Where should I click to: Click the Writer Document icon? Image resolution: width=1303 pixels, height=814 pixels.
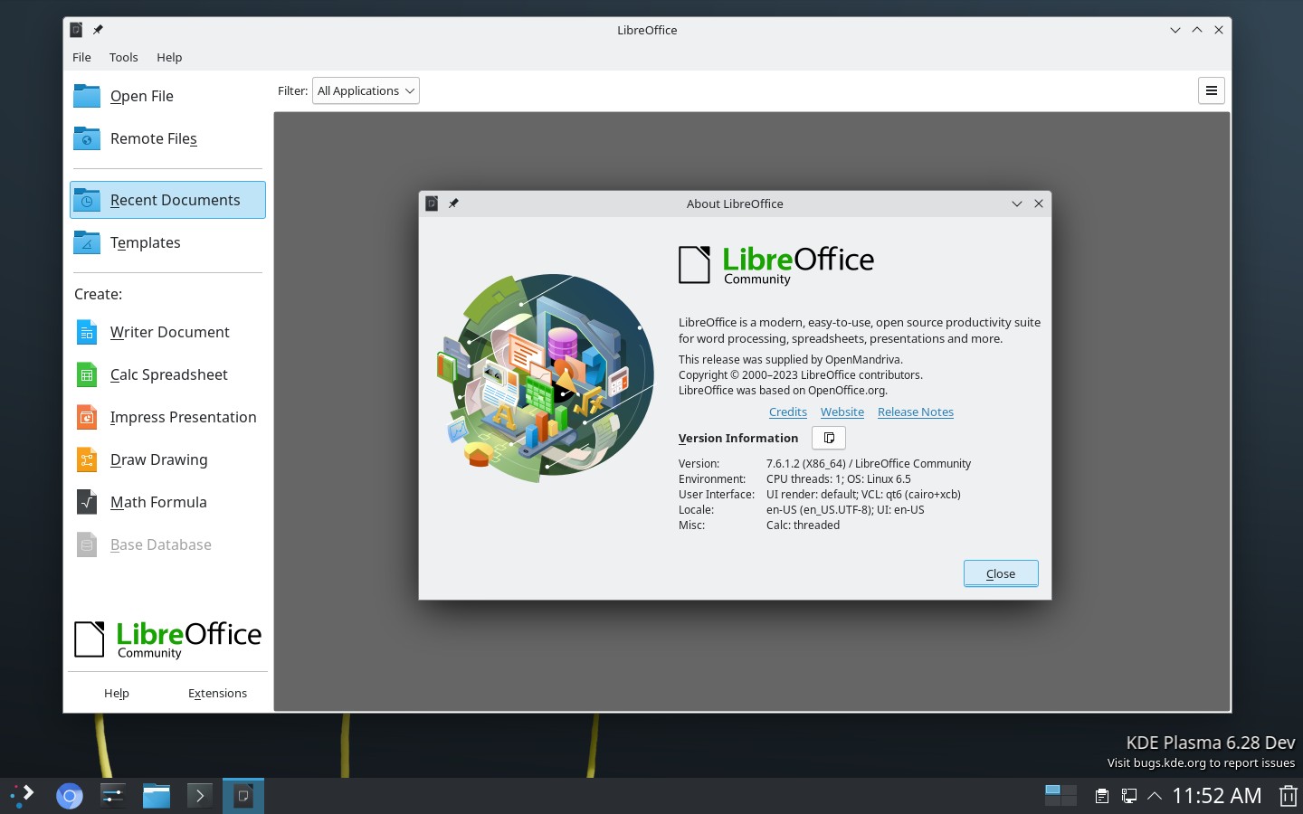(87, 332)
